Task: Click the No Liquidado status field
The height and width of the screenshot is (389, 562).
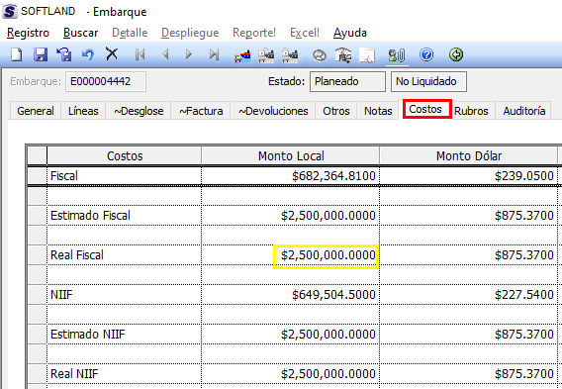Action: 428,82
